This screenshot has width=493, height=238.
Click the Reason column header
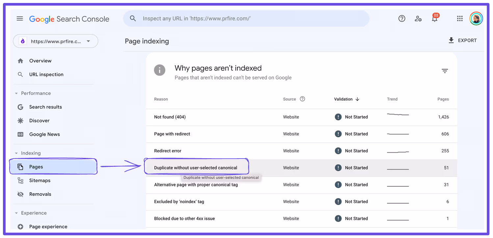[x=161, y=99]
